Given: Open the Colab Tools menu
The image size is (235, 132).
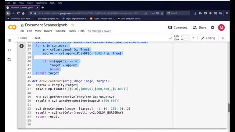Looking at the screenshot, I should pyautogui.click(x=72, y=31).
